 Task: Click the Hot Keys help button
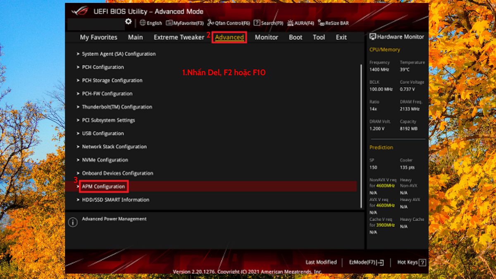411,262
